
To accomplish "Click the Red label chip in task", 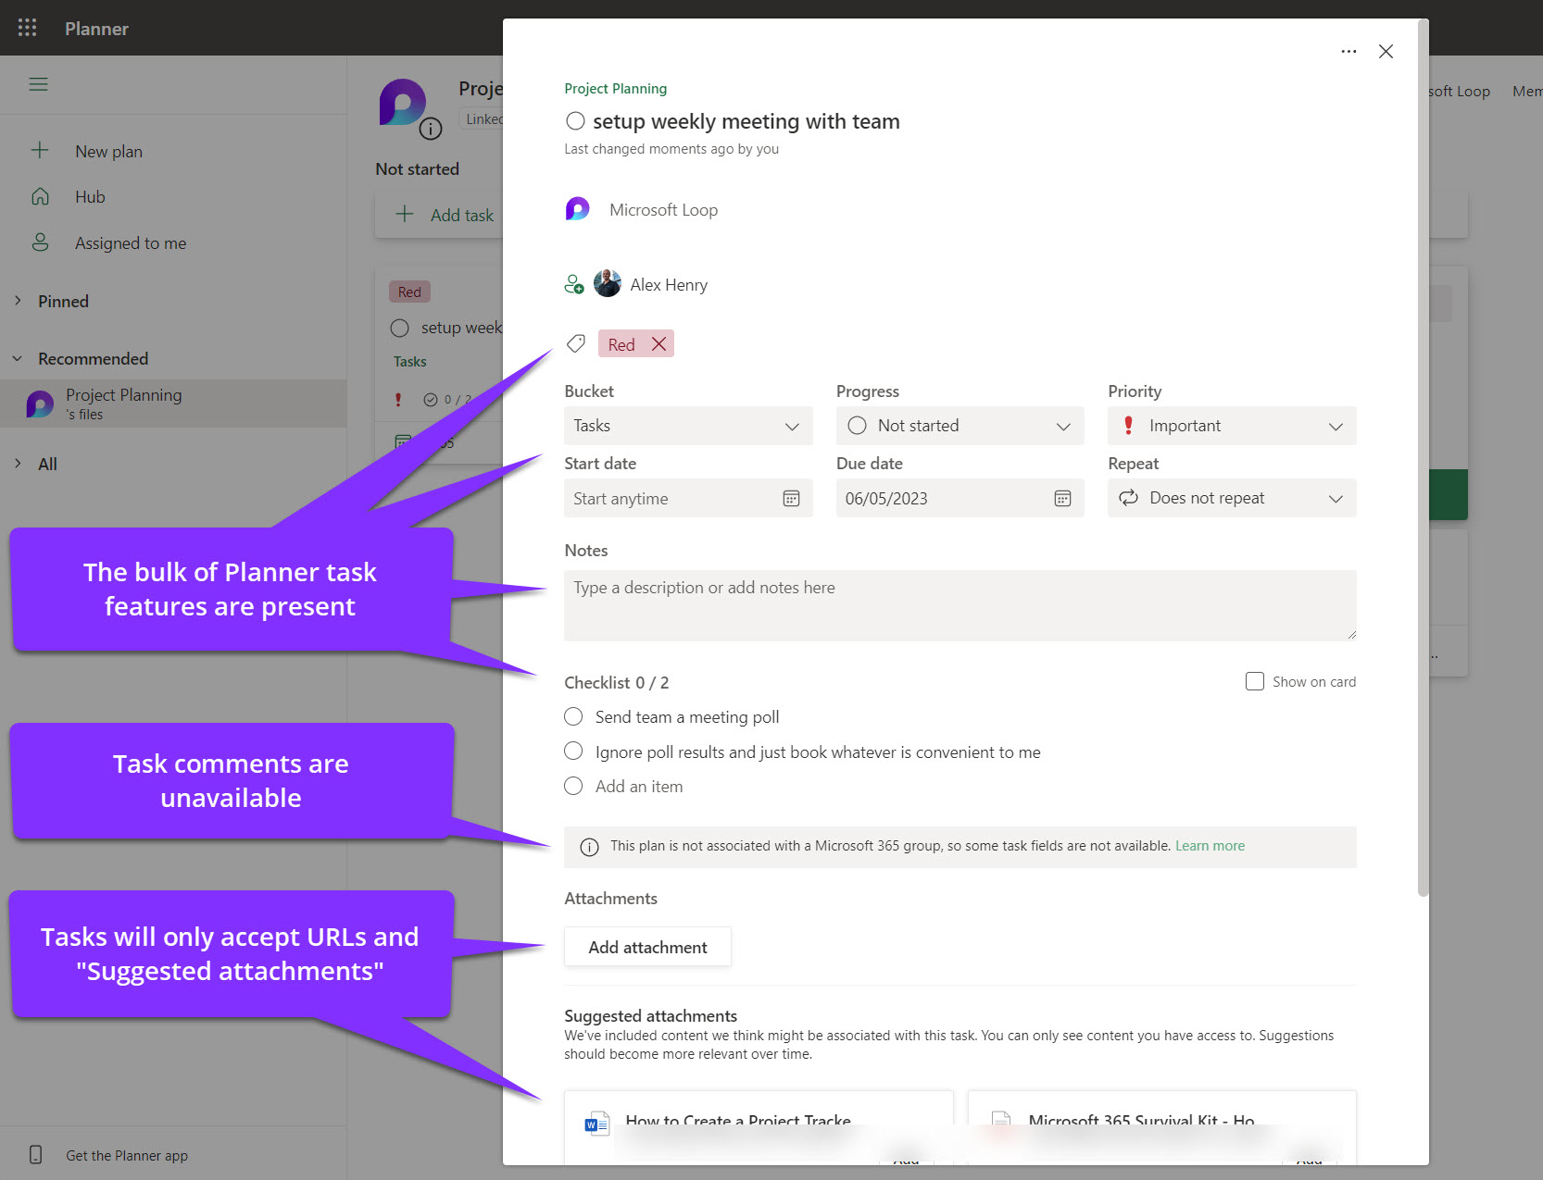I will click(621, 344).
